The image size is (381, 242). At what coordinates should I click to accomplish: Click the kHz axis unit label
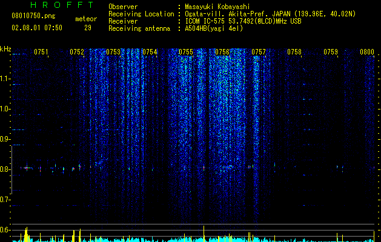tap(5, 49)
